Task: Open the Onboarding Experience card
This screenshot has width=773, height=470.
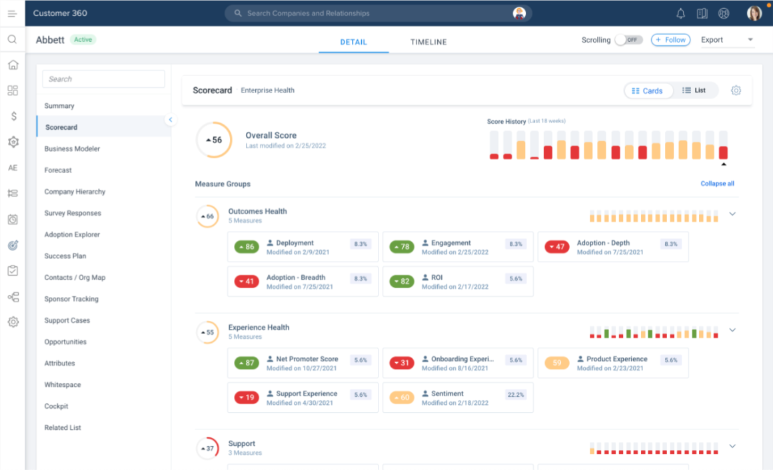Action: click(x=458, y=363)
